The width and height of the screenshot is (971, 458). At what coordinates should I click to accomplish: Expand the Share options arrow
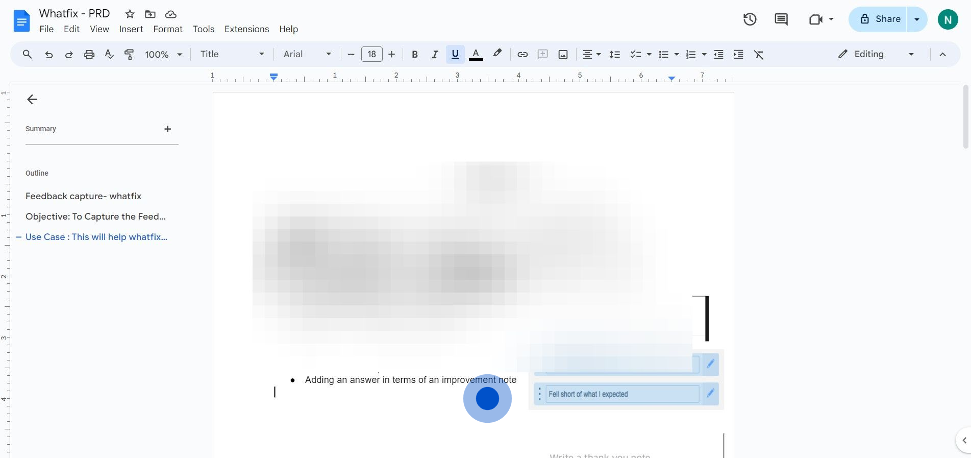[x=917, y=19]
